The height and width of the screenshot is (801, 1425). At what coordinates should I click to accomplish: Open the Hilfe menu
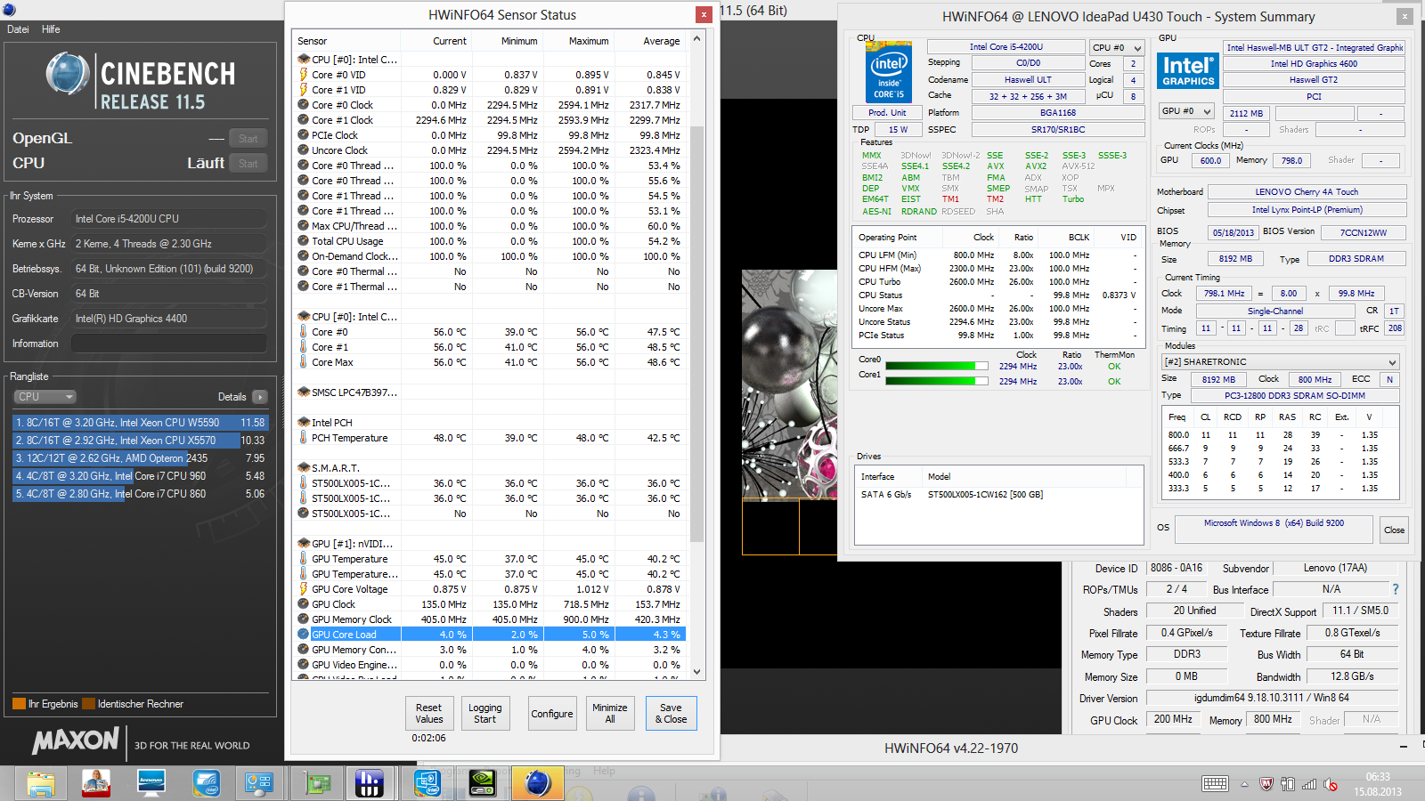[x=51, y=29]
